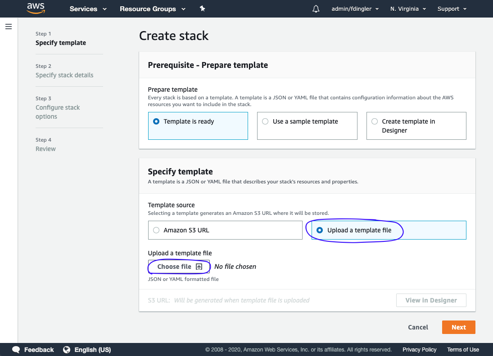Open the Privacy Policy link

point(420,349)
